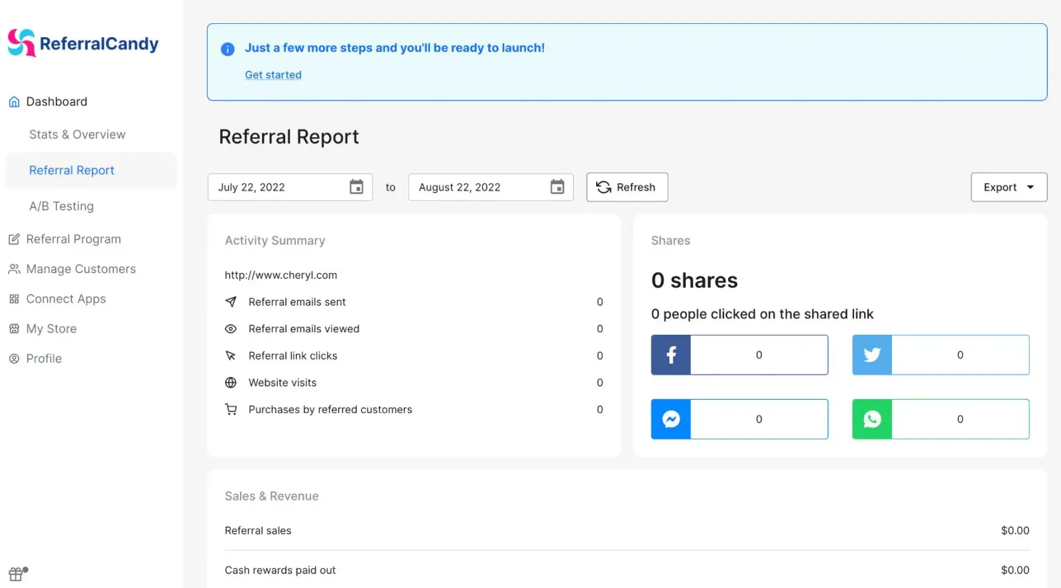Click the Referral link clicks label
Viewport: 1061px width, 588px height.
(292, 356)
